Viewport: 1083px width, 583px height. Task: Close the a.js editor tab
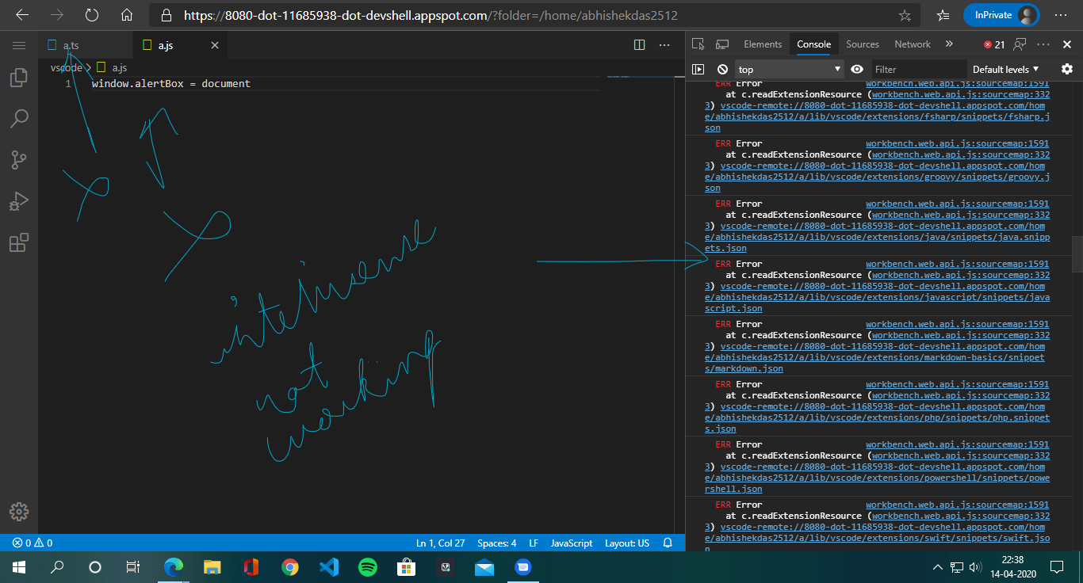214,46
